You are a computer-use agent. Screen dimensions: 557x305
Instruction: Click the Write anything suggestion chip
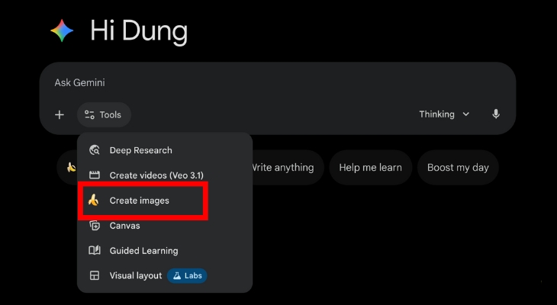[x=282, y=168]
